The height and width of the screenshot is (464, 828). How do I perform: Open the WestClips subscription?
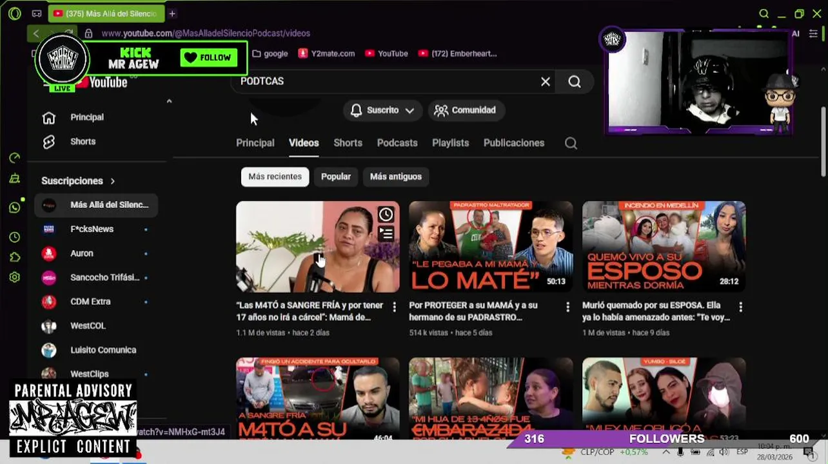(97, 374)
